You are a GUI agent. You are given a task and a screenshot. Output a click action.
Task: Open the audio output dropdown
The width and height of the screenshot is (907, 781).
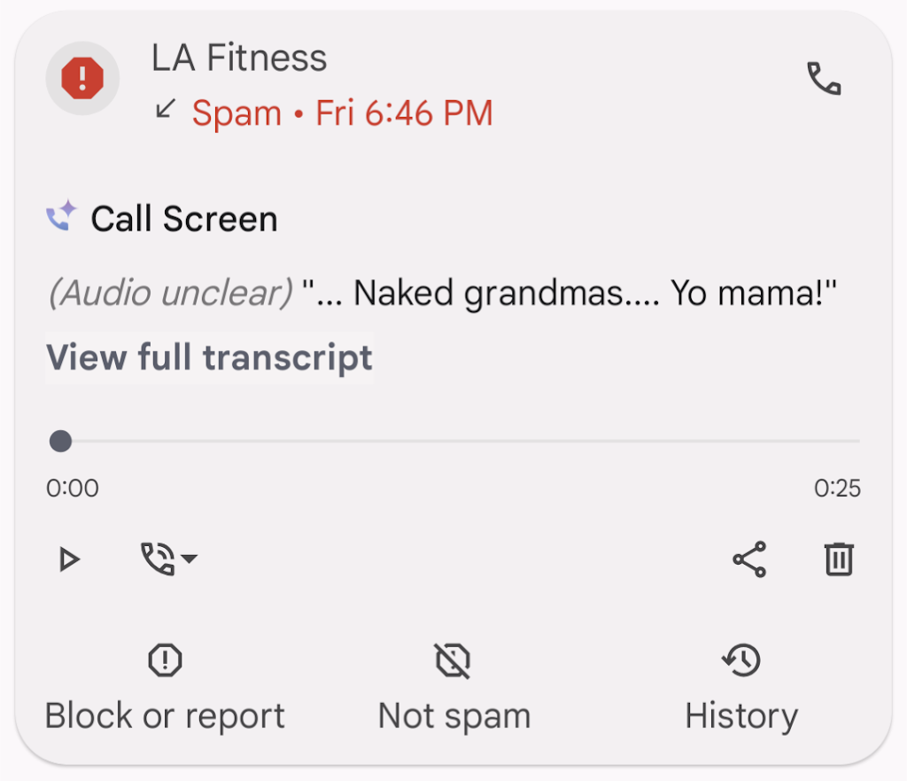(168, 559)
